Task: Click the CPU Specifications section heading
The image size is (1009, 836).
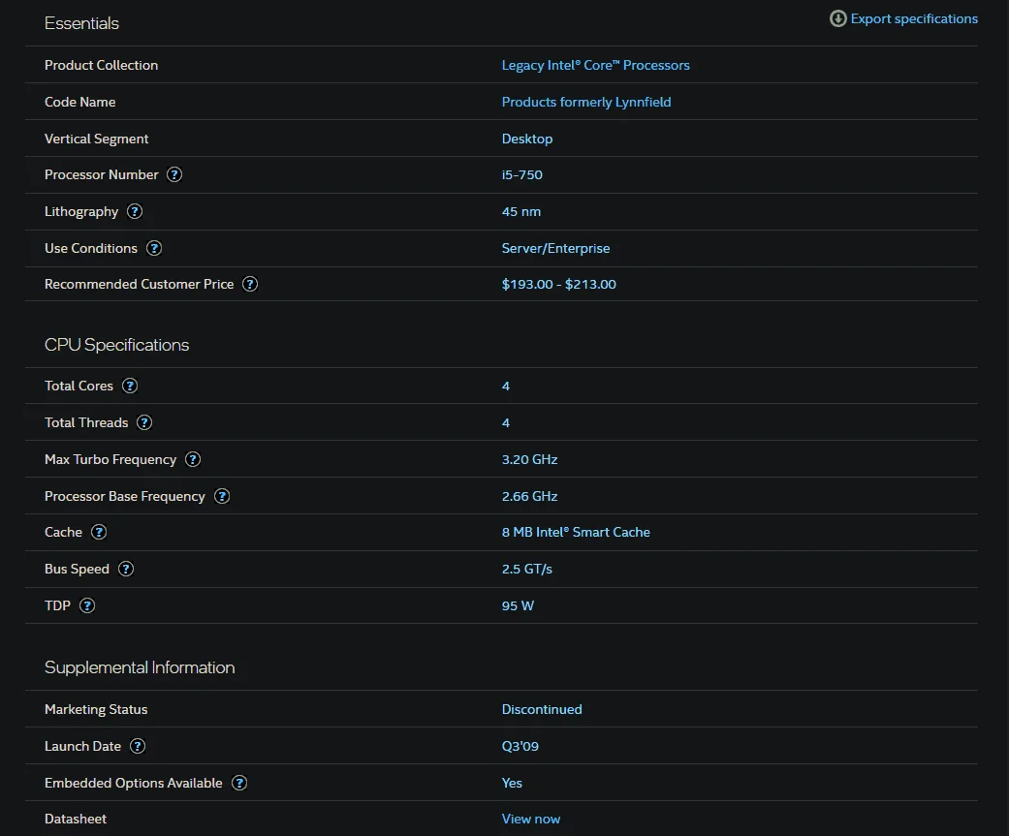Action: pos(116,345)
